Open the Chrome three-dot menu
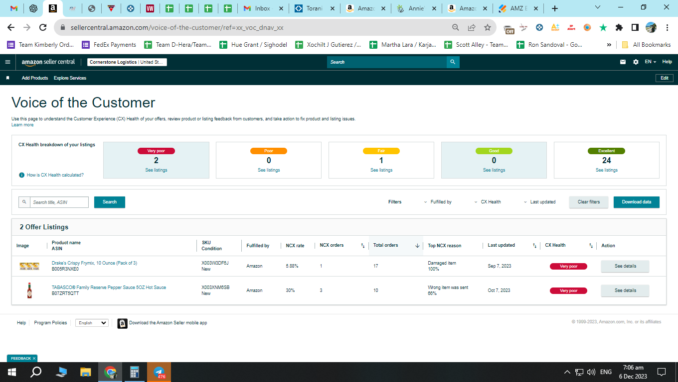Viewport: 678px width, 382px height. point(668,28)
